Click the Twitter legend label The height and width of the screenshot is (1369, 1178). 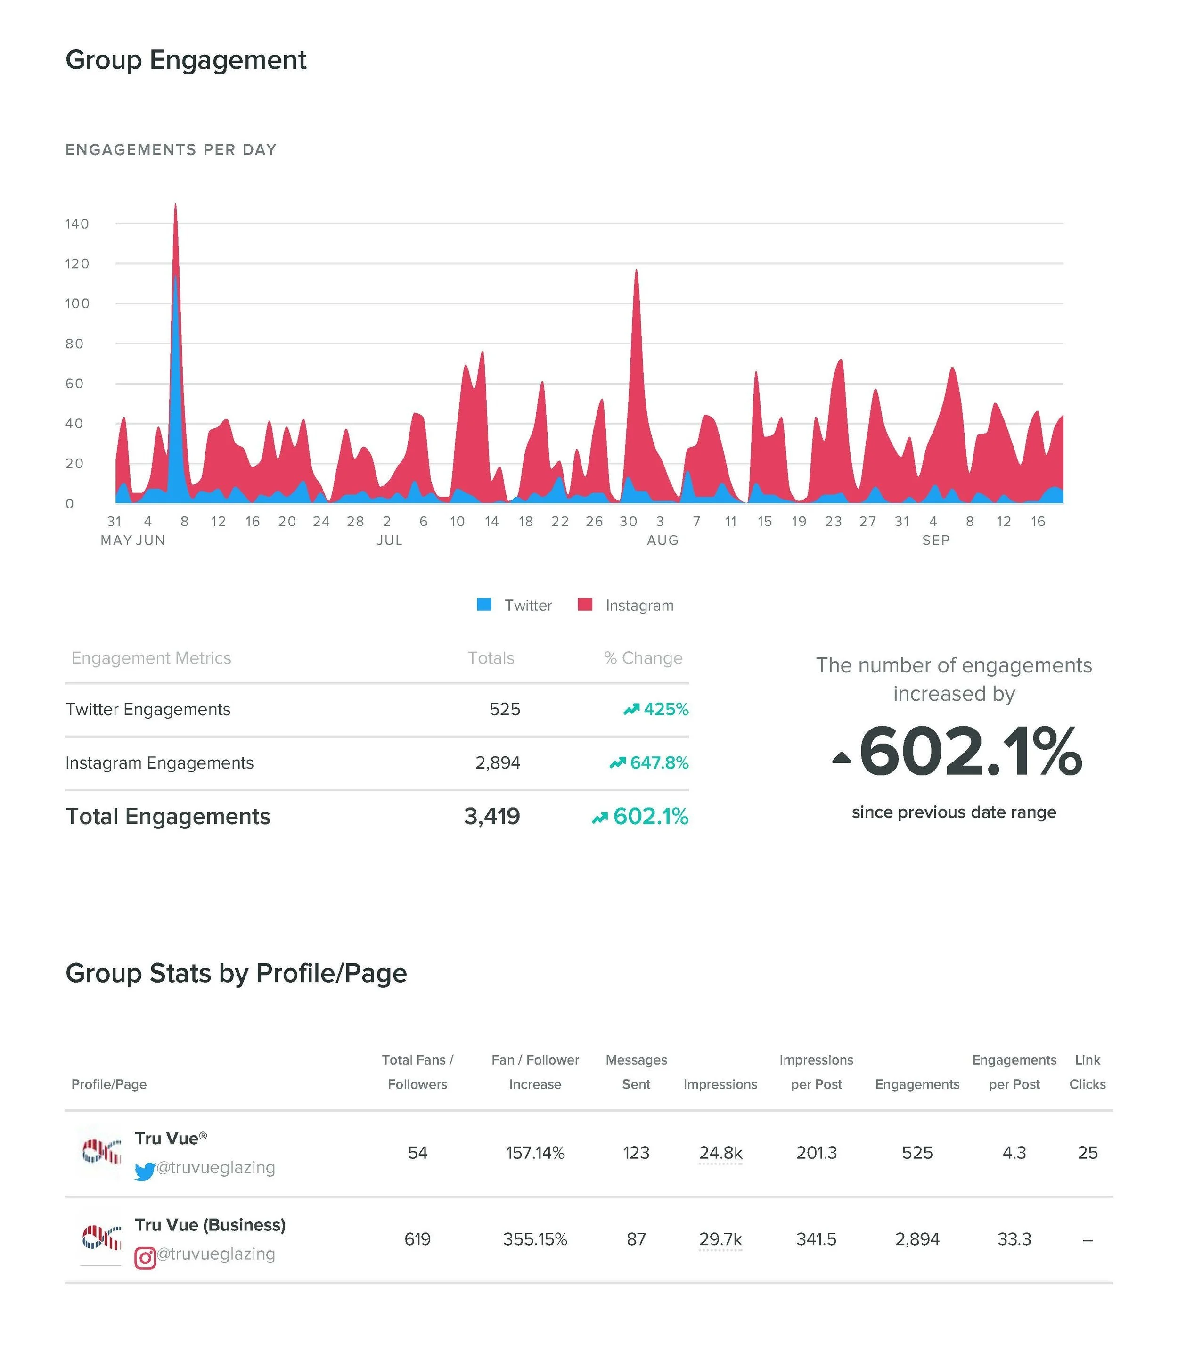click(528, 605)
